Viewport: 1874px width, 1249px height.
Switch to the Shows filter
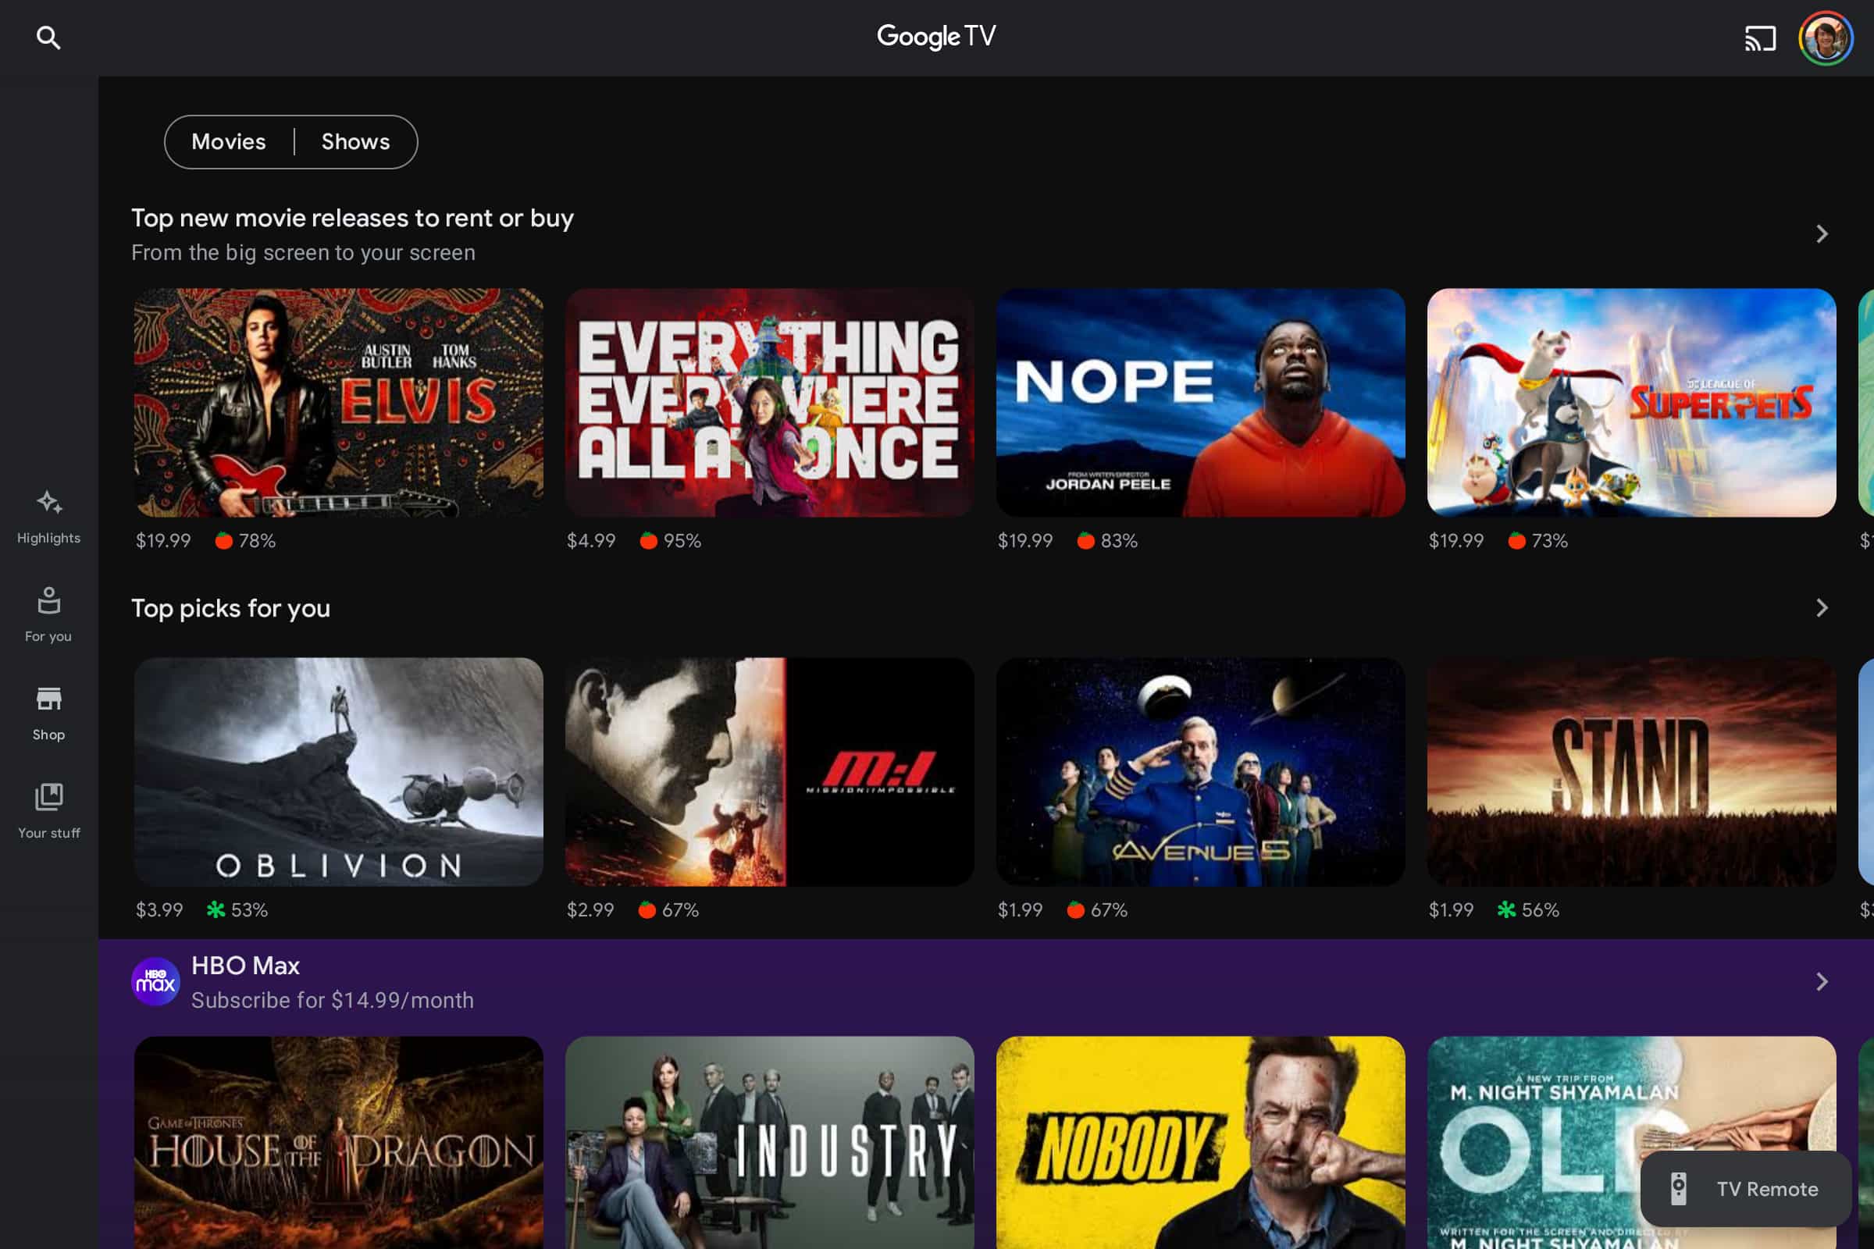355,142
